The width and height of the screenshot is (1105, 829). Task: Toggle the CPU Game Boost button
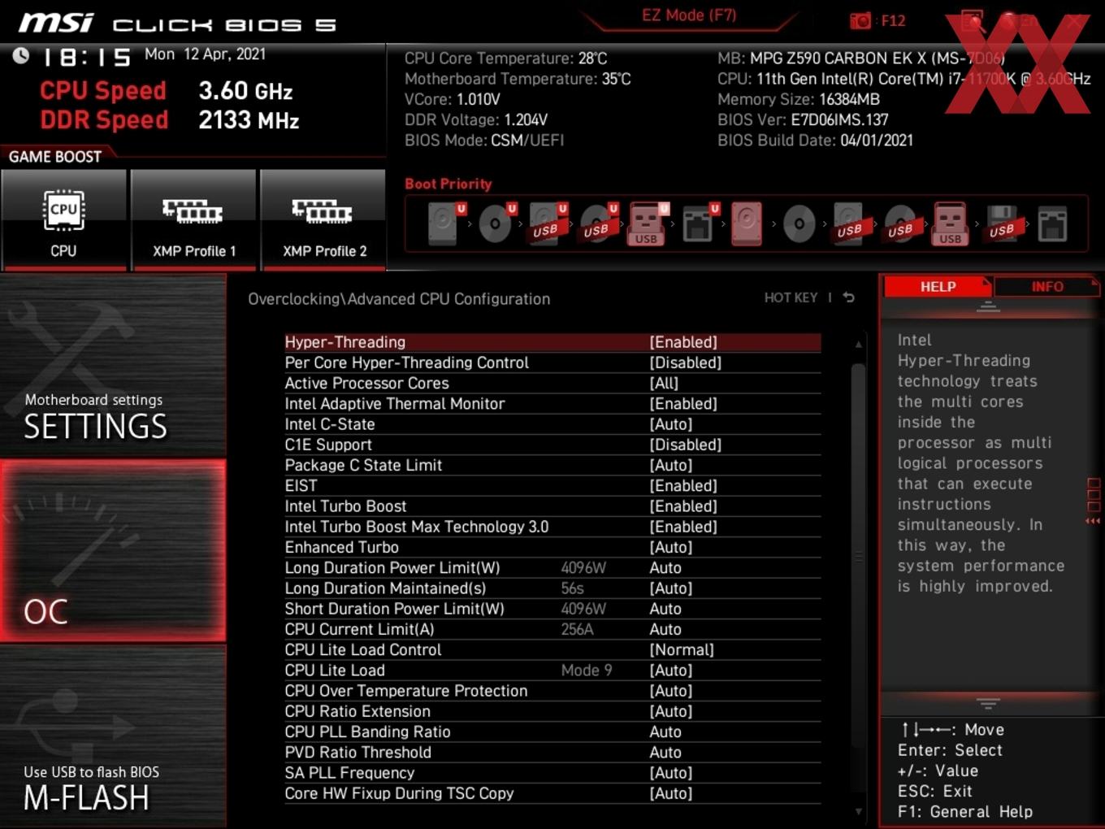point(64,219)
